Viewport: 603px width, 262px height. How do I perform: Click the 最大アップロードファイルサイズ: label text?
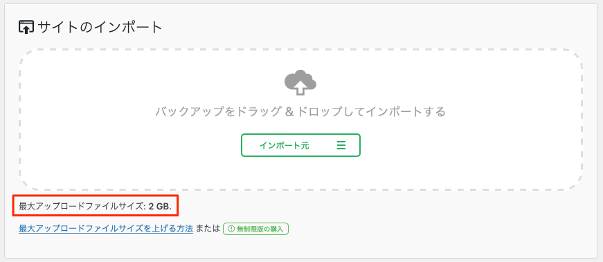(82, 207)
